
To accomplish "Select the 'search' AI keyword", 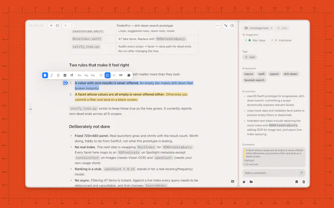I will tap(274, 74).
